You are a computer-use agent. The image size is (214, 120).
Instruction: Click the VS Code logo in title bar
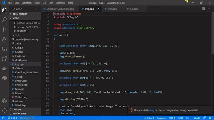[3, 3]
